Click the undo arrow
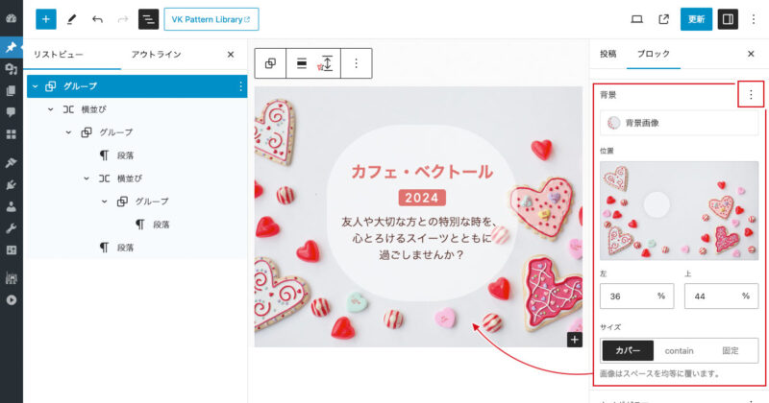 coord(97,18)
